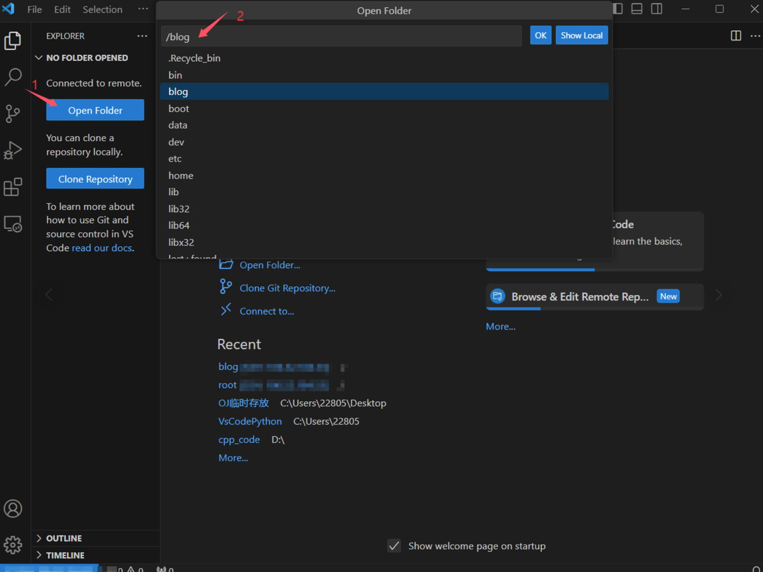Screen dimensions: 763x572
Task: Click the split editor right icon
Action: click(735, 36)
